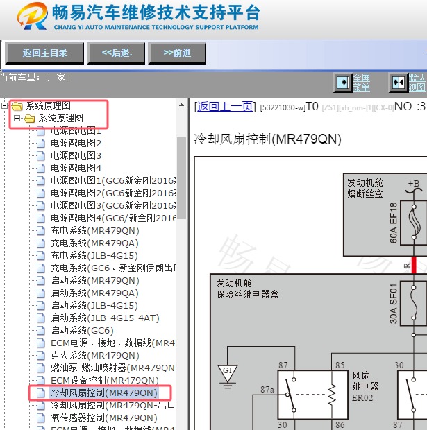Open 电源配电图3 in the tree
This screenshot has width=427, height=430.
(76, 155)
